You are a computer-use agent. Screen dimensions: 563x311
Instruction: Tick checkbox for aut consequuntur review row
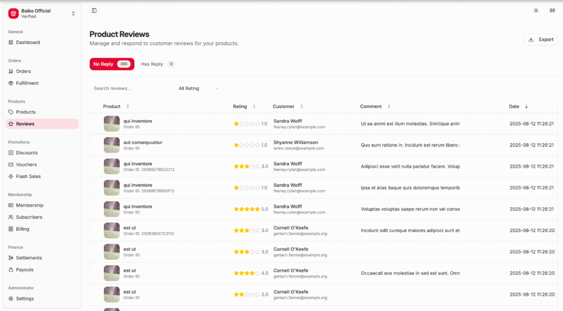pyautogui.click(x=95, y=145)
